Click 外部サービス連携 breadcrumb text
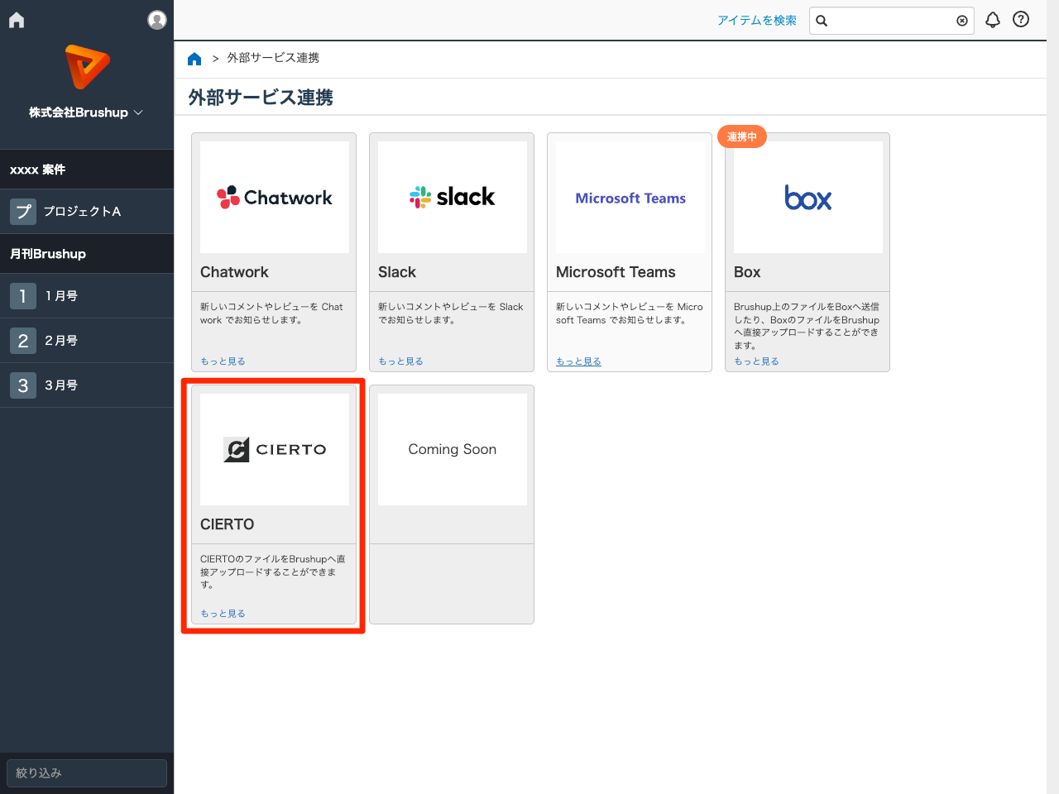Image resolution: width=1059 pixels, height=794 pixels. 273,58
